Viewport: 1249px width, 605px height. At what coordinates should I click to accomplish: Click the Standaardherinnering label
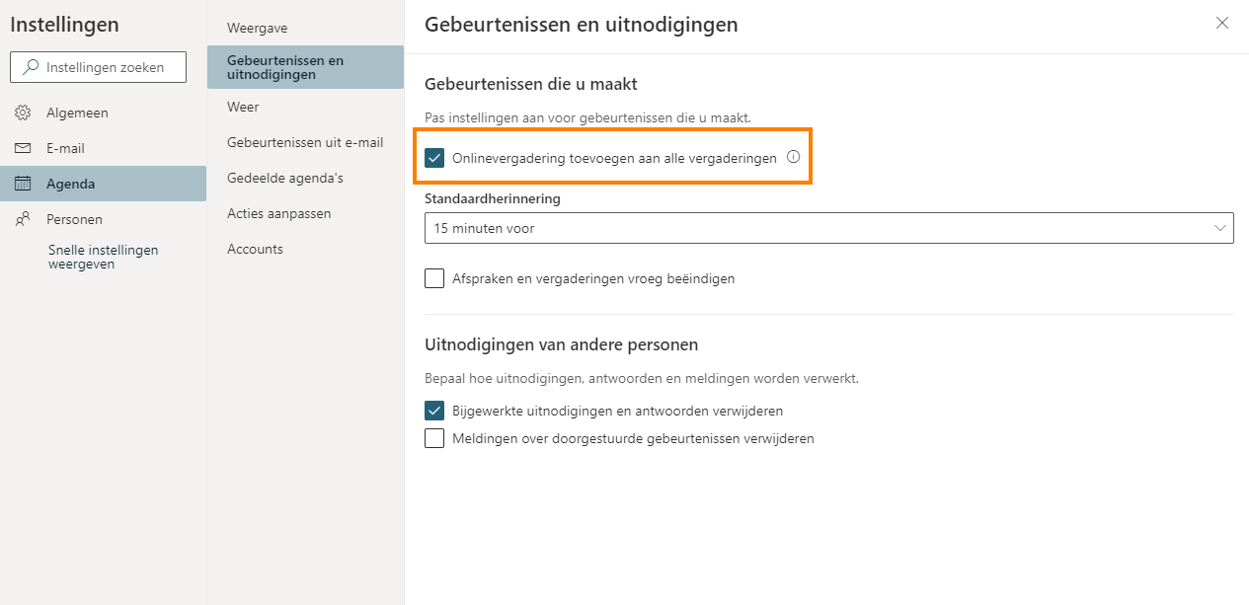point(493,198)
